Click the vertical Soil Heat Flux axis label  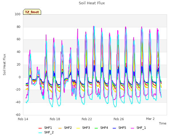5,64
